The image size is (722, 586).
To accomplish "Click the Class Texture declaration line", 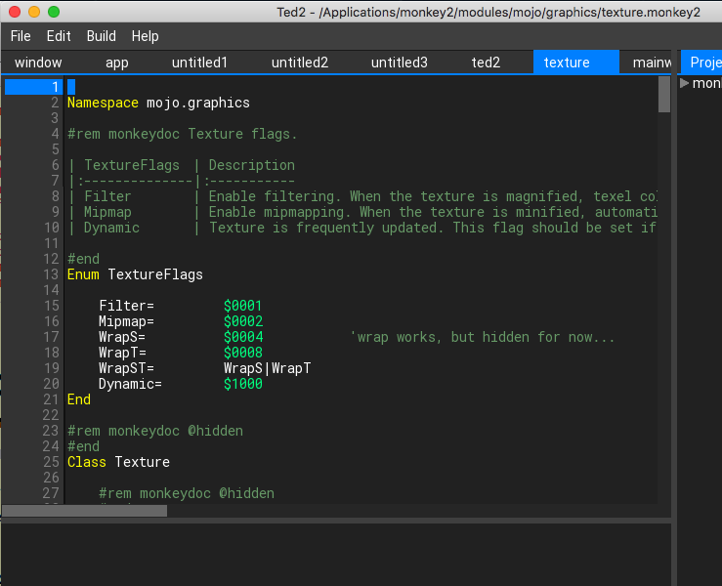I will pyautogui.click(x=118, y=462).
